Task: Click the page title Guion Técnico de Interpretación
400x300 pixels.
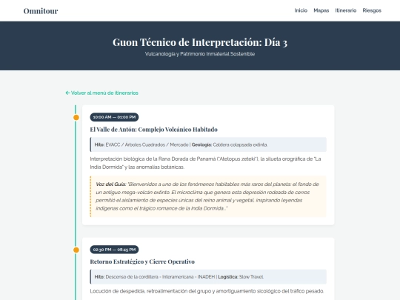Action: (x=200, y=42)
